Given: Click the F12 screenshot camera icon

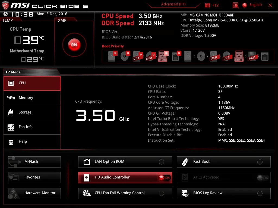Looking at the screenshot, I should [x=207, y=5].
